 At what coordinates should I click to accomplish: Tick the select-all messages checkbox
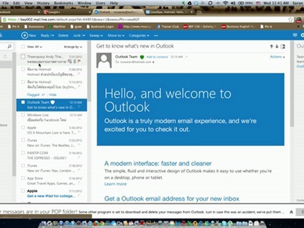(23, 47)
